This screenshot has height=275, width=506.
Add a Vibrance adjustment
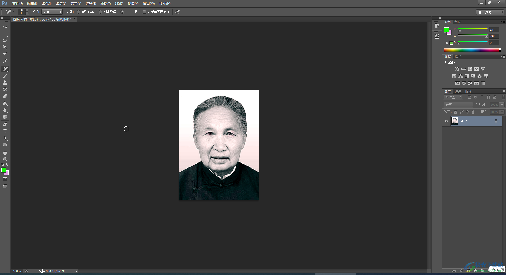pos(483,69)
